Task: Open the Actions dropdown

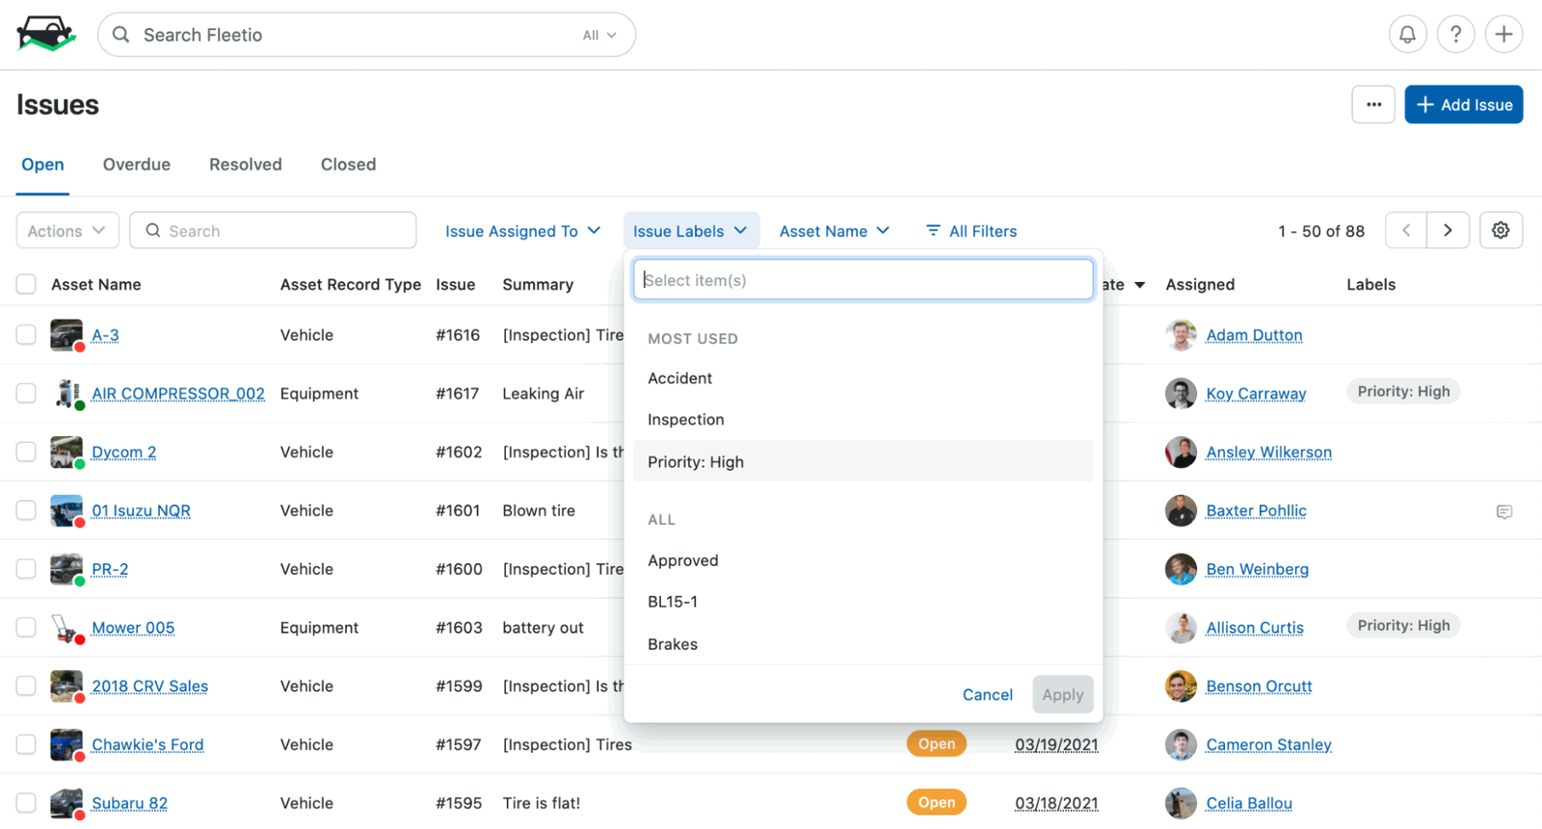Action: tap(67, 231)
